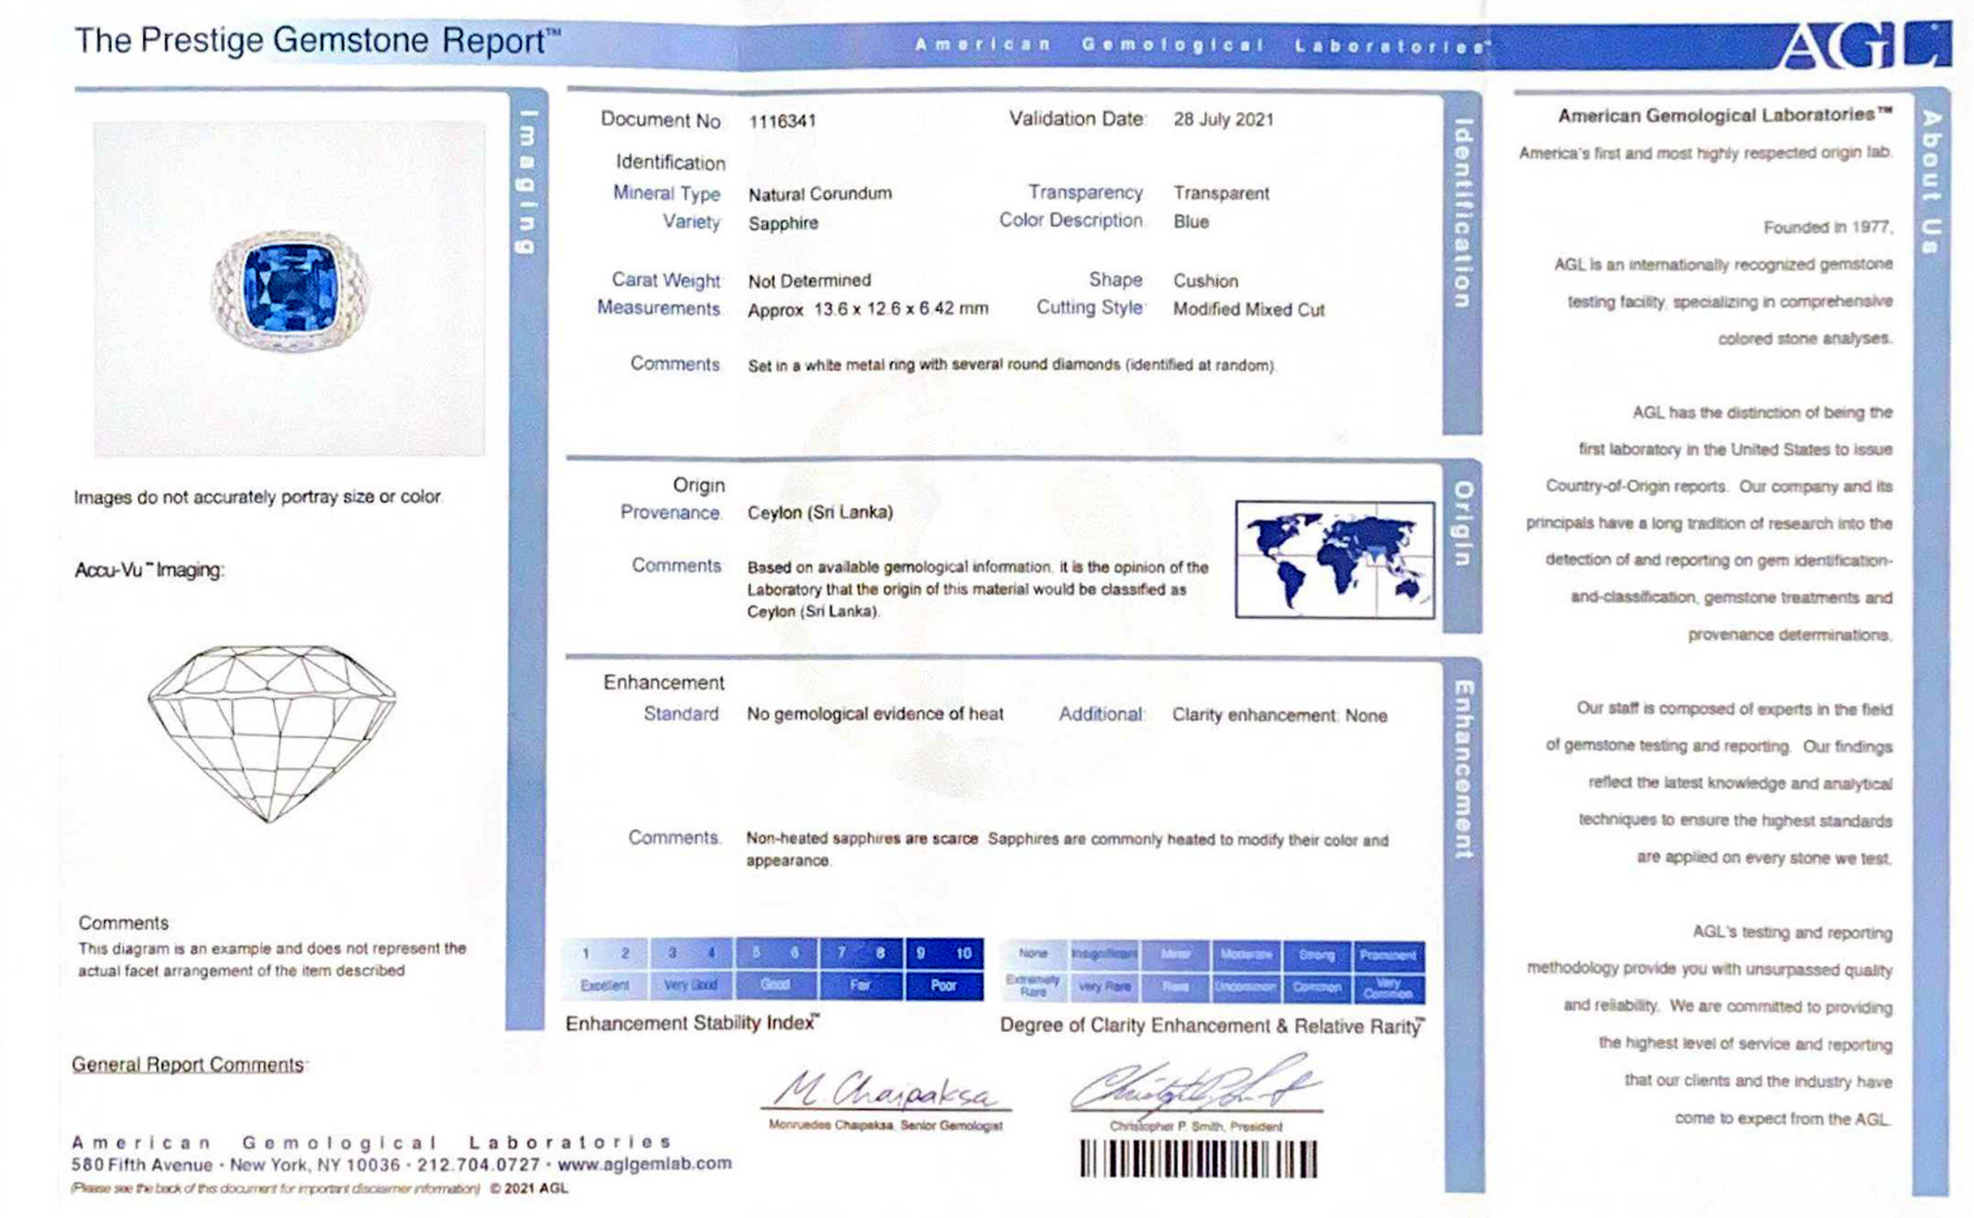Click the General Report Comments heading
This screenshot has width=1974, height=1218.
[188, 1065]
